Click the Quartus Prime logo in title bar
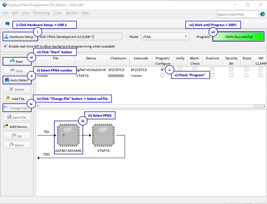This screenshot has height=204, width=267. (4, 5)
